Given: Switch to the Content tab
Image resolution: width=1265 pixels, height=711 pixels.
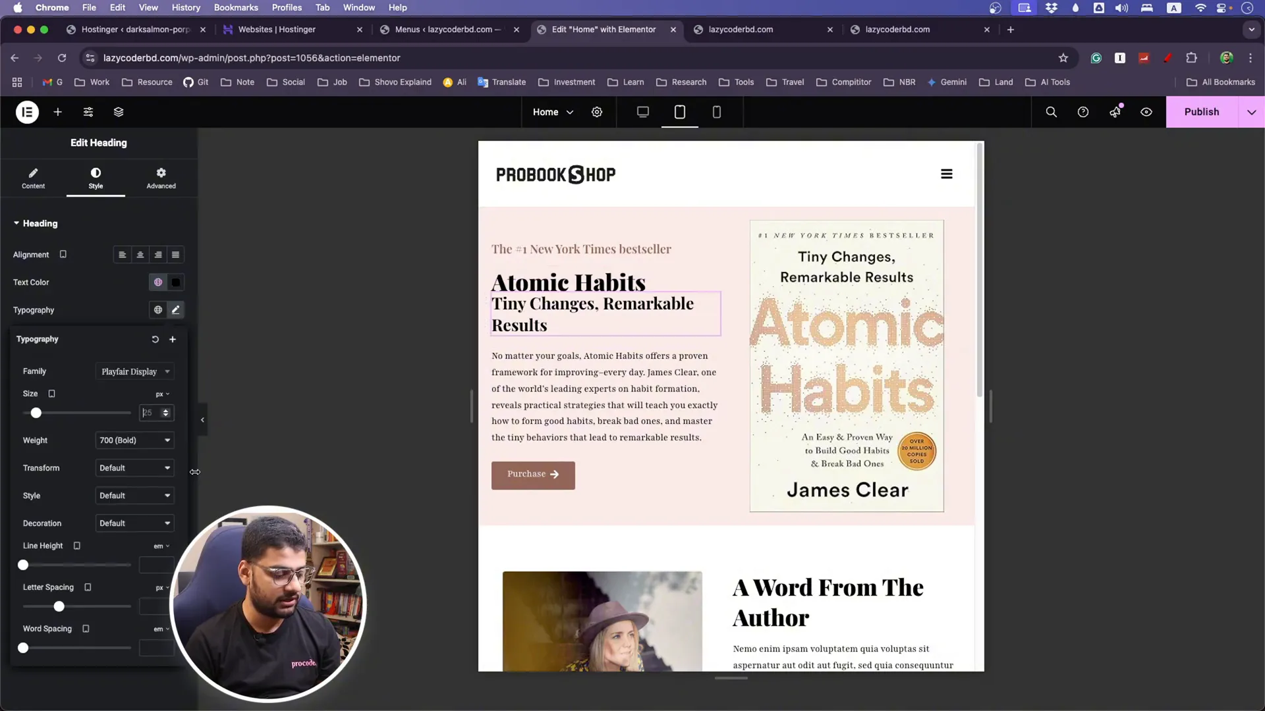Looking at the screenshot, I should tap(33, 178).
